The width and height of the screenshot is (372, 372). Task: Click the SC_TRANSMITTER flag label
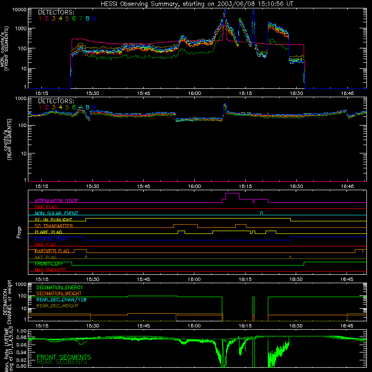[x=54, y=226]
